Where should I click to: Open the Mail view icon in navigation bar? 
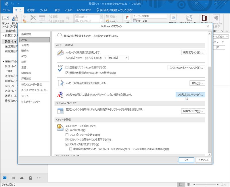click(x=5, y=178)
